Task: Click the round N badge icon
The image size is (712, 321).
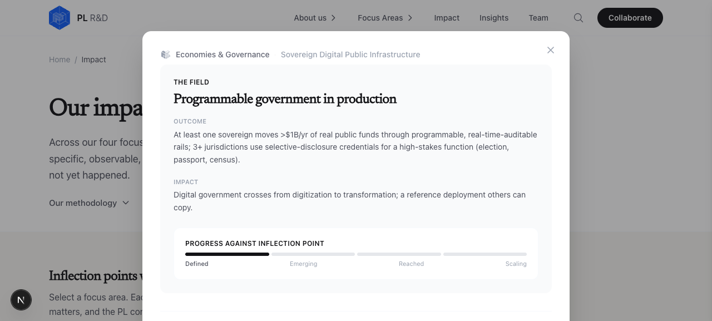Action: coord(21,300)
